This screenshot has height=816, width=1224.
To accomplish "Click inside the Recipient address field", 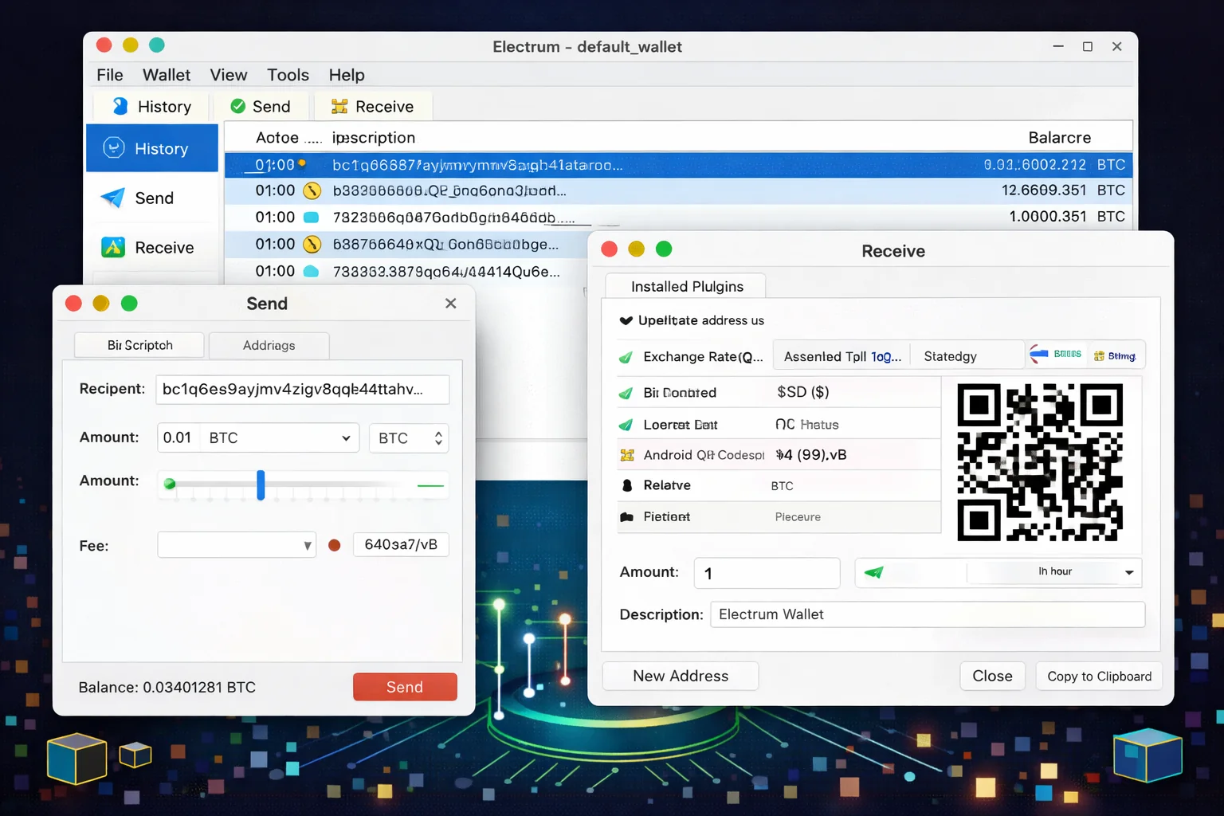I will (302, 390).
